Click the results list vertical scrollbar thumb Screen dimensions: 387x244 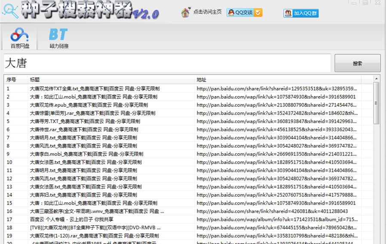click(376, 103)
